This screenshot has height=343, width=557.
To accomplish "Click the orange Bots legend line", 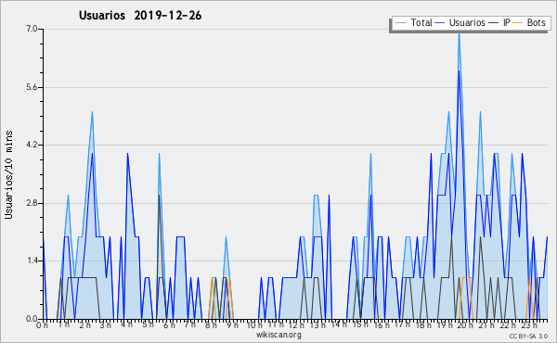I will 518,23.
